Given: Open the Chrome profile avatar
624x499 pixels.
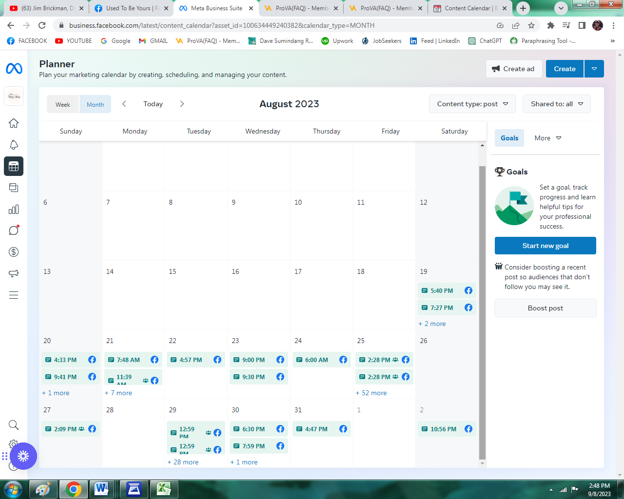Looking at the screenshot, I should click(x=598, y=25).
